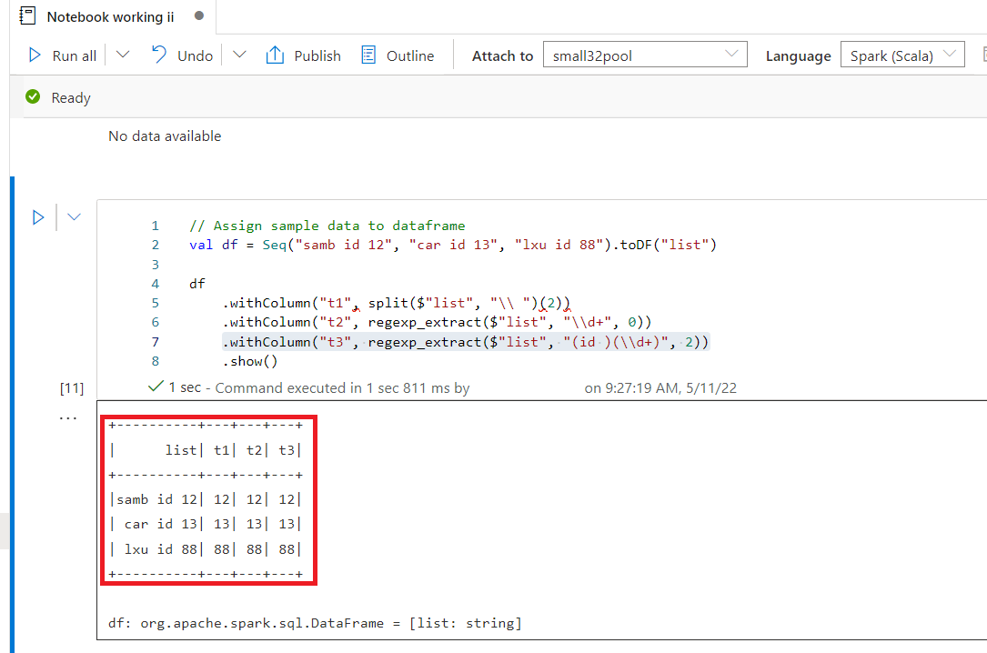This screenshot has width=987, height=653.
Task: Click the execution count [11]
Action: [72, 388]
